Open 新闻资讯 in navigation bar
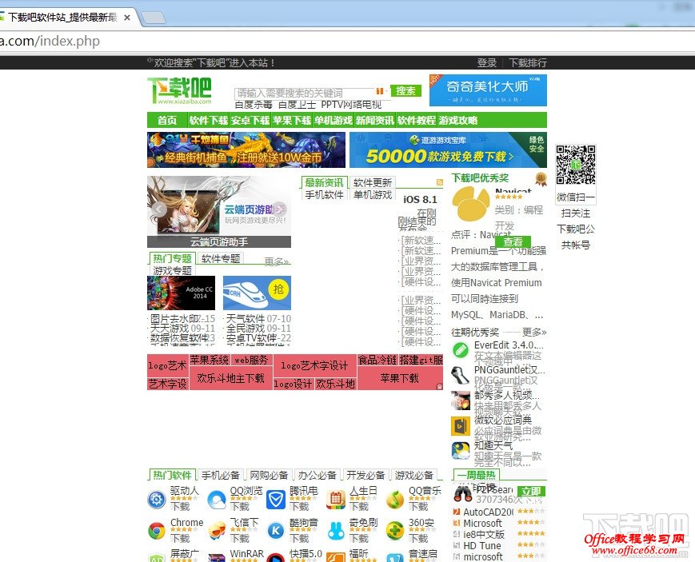 [x=375, y=120]
